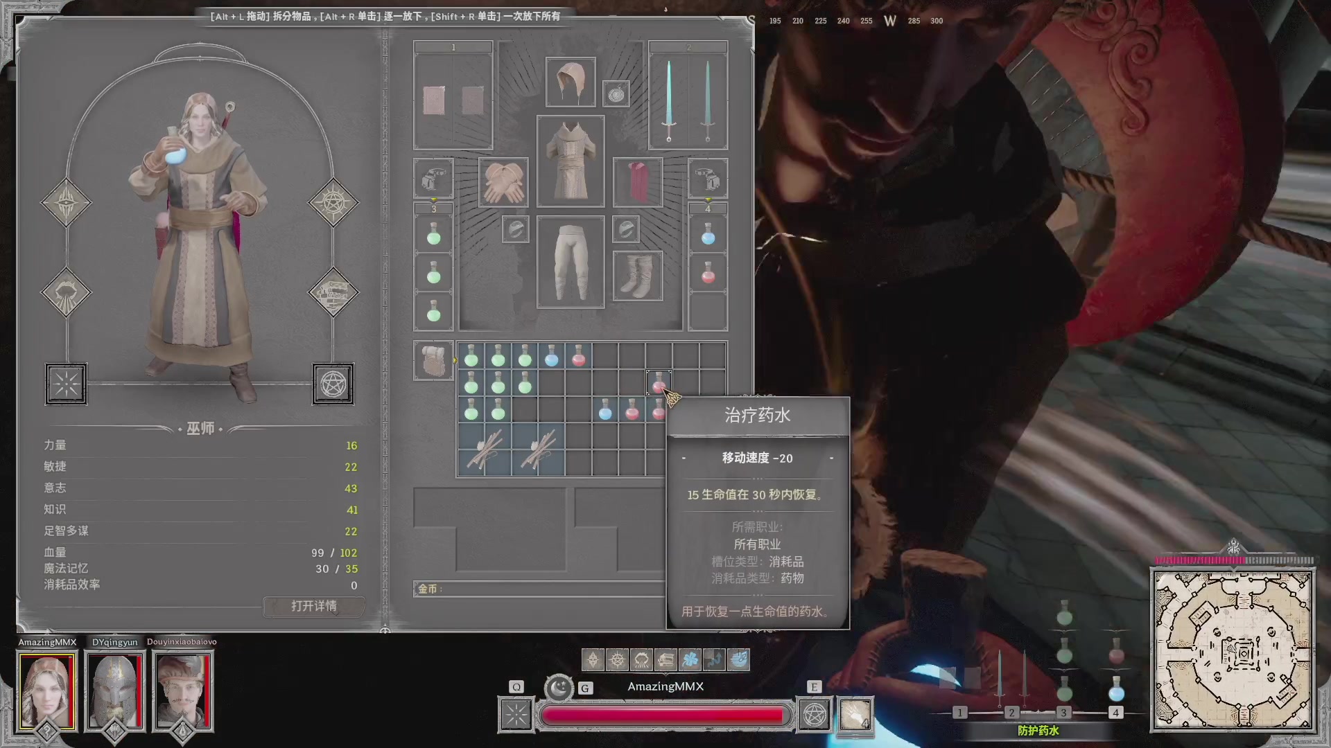Click the pentagram skill square under character
The image size is (1331, 748).
[x=333, y=384]
